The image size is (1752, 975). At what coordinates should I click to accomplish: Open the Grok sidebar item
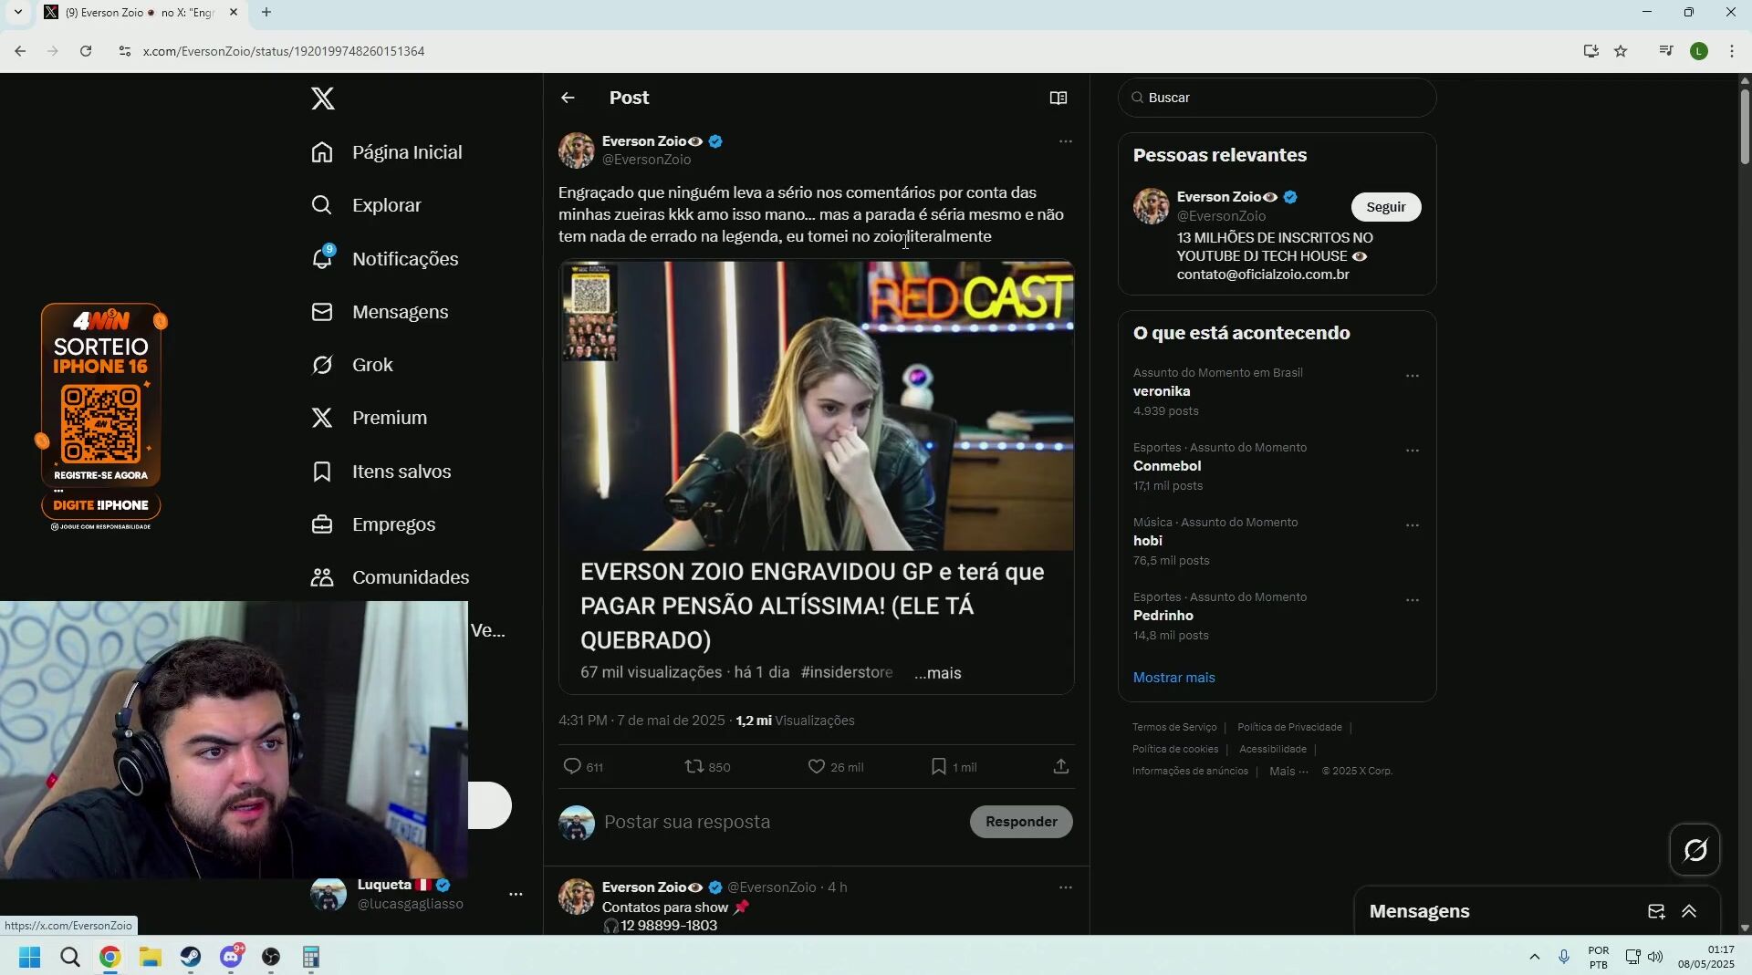pos(352,365)
